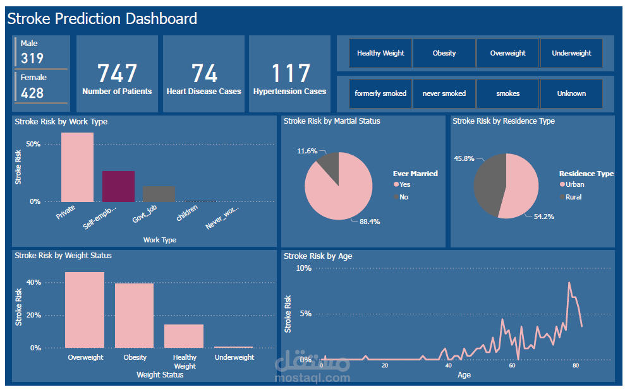625x392 pixels.
Task: Click the Self-emplo... axis label
Action: pyautogui.click(x=99, y=218)
